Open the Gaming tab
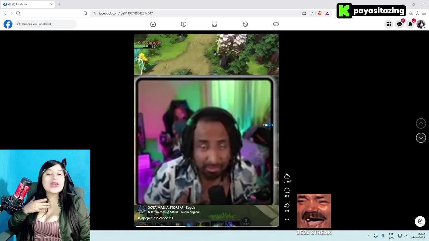 tap(276, 24)
